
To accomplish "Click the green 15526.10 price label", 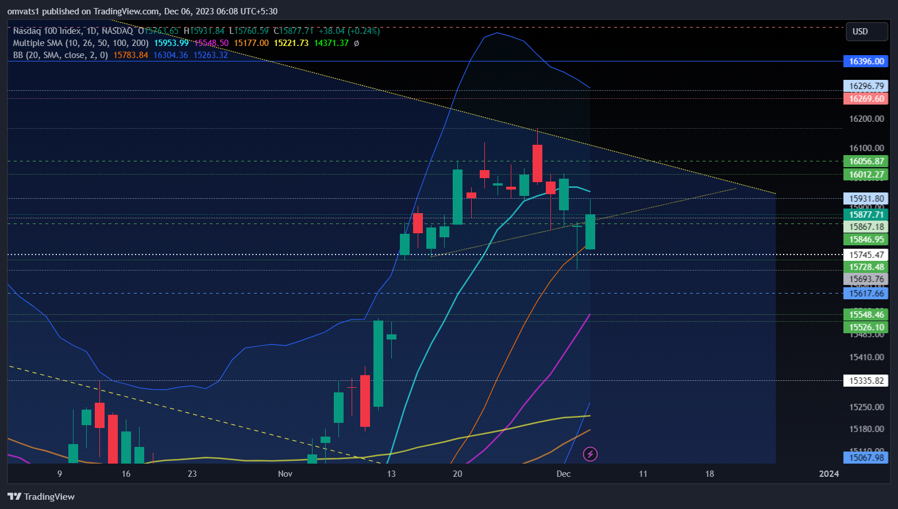I will pyautogui.click(x=866, y=327).
